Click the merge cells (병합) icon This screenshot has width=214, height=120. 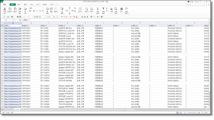click(x=51, y=9)
